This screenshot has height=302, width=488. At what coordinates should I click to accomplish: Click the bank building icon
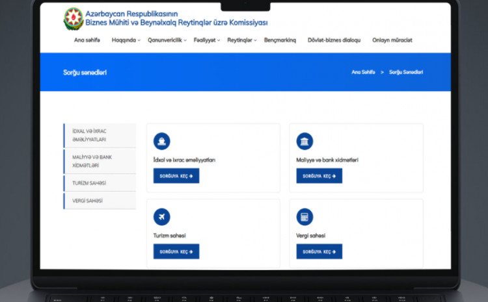tap(305, 141)
